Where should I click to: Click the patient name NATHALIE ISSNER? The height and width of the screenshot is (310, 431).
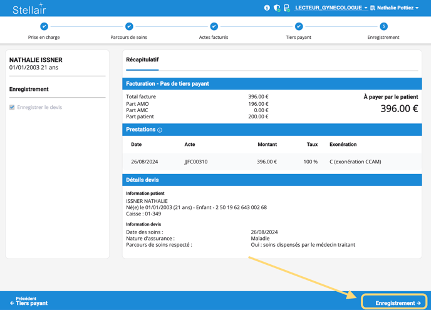[36, 60]
